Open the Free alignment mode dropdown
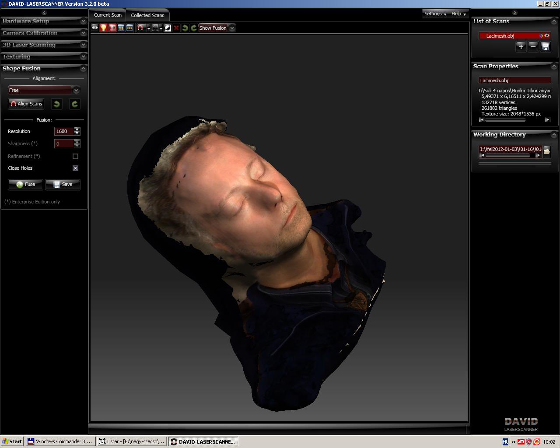This screenshot has width=560, height=448. point(76,90)
